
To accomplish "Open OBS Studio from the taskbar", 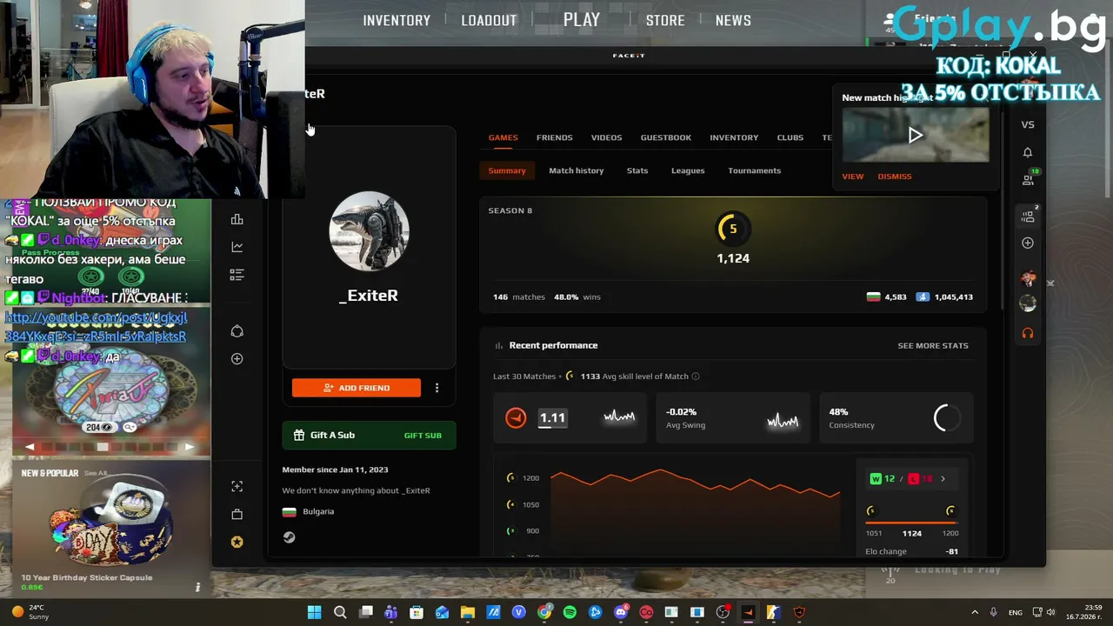I will click(x=723, y=612).
